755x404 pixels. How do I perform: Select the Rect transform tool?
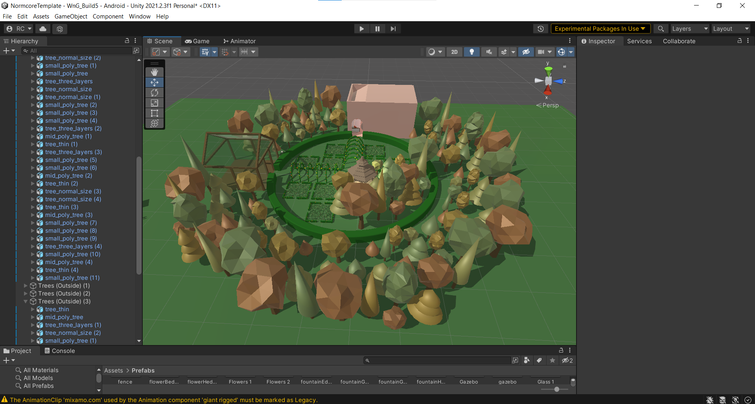(155, 113)
